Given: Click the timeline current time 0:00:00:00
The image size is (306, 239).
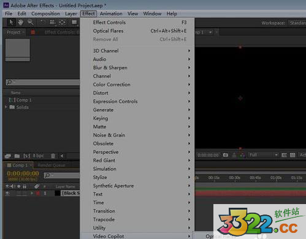Looking at the screenshot, I should [23, 173].
